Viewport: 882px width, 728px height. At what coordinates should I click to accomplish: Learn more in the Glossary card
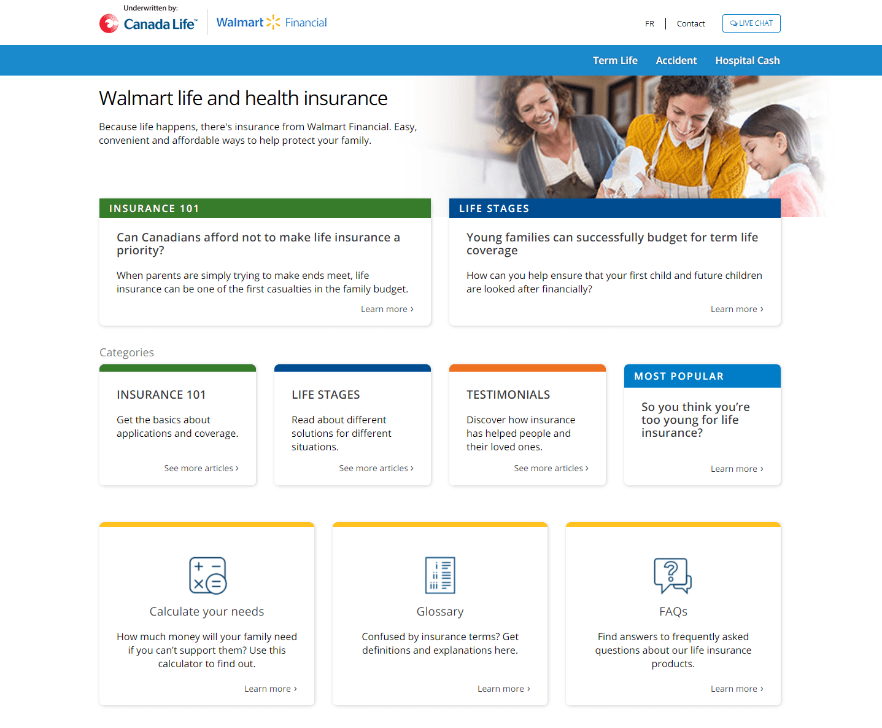[504, 689]
